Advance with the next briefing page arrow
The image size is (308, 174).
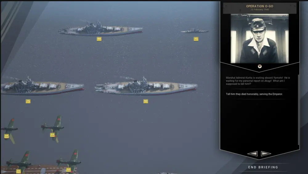point(266,154)
